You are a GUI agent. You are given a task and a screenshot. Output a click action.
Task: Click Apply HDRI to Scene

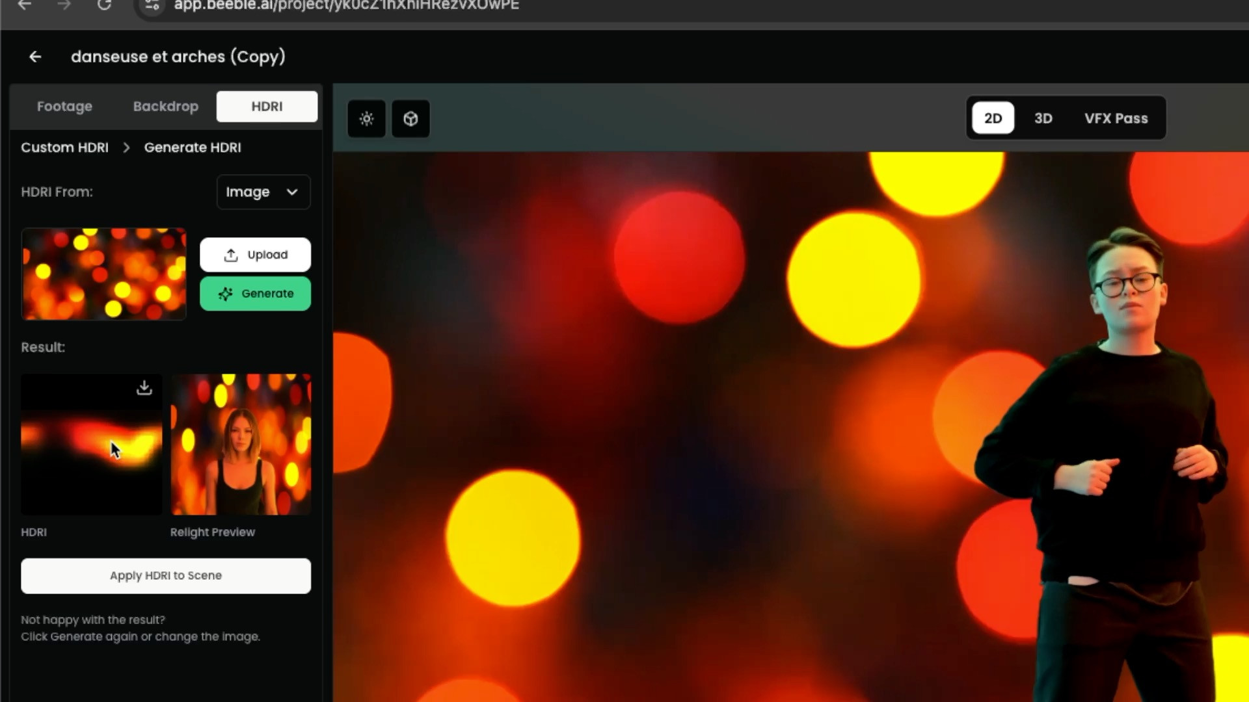(166, 576)
